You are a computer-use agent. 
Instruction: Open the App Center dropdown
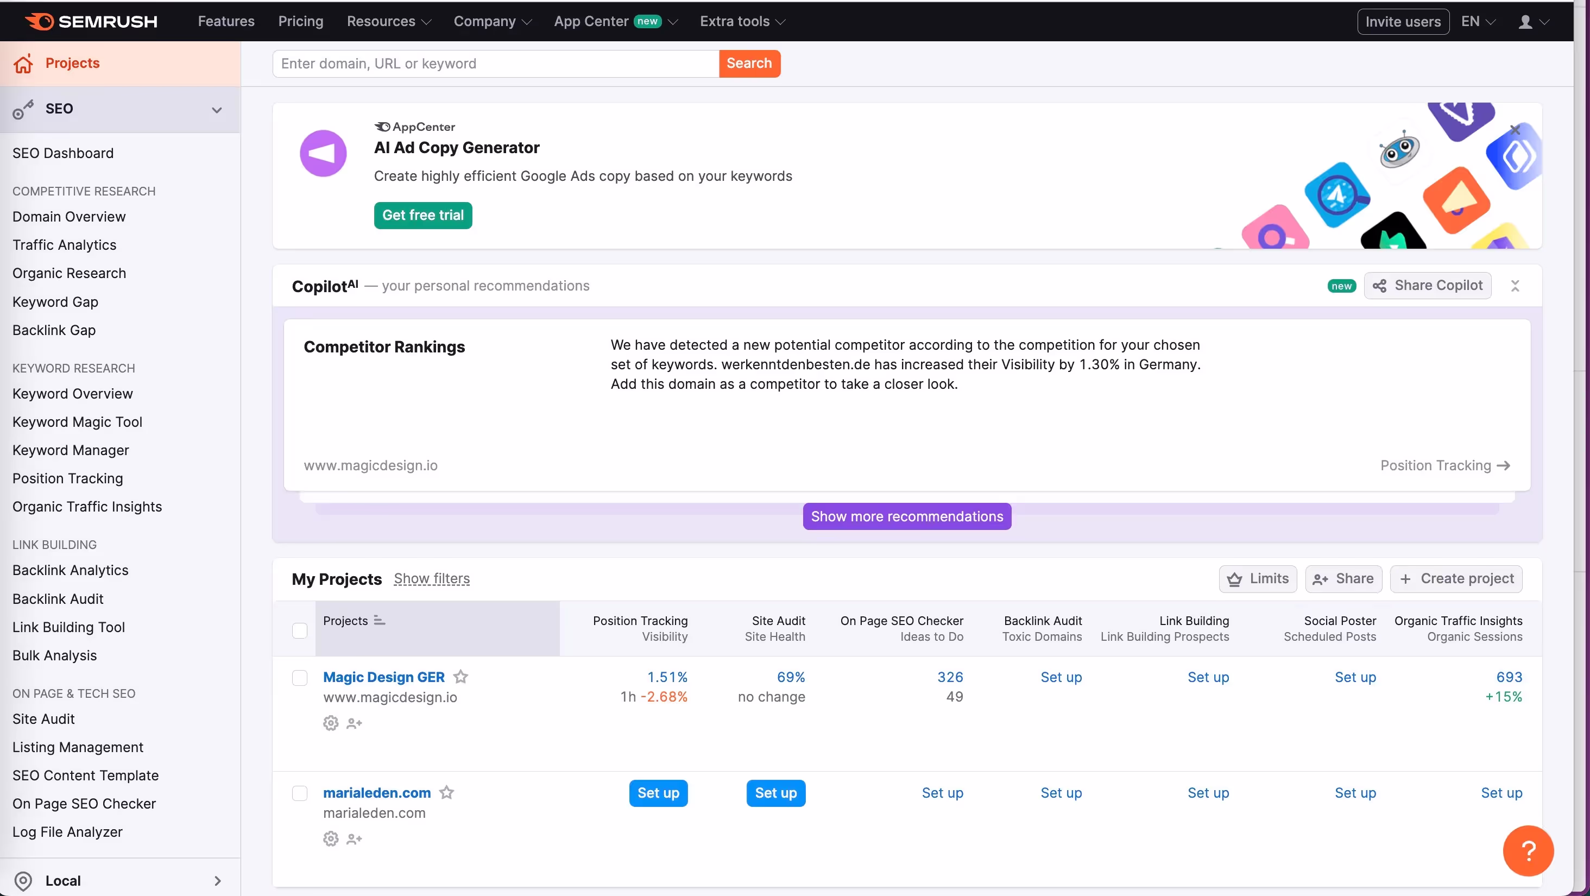point(616,22)
